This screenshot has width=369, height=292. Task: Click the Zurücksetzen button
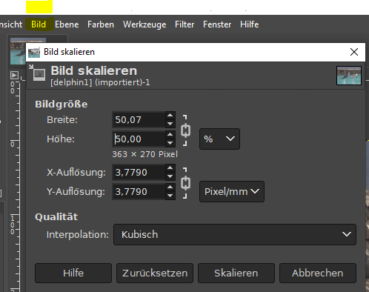tap(155, 273)
